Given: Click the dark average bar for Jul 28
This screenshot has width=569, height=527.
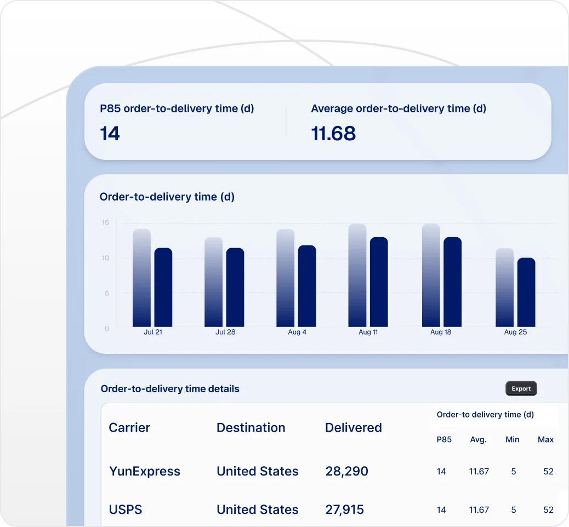Looking at the screenshot, I should 235,287.
